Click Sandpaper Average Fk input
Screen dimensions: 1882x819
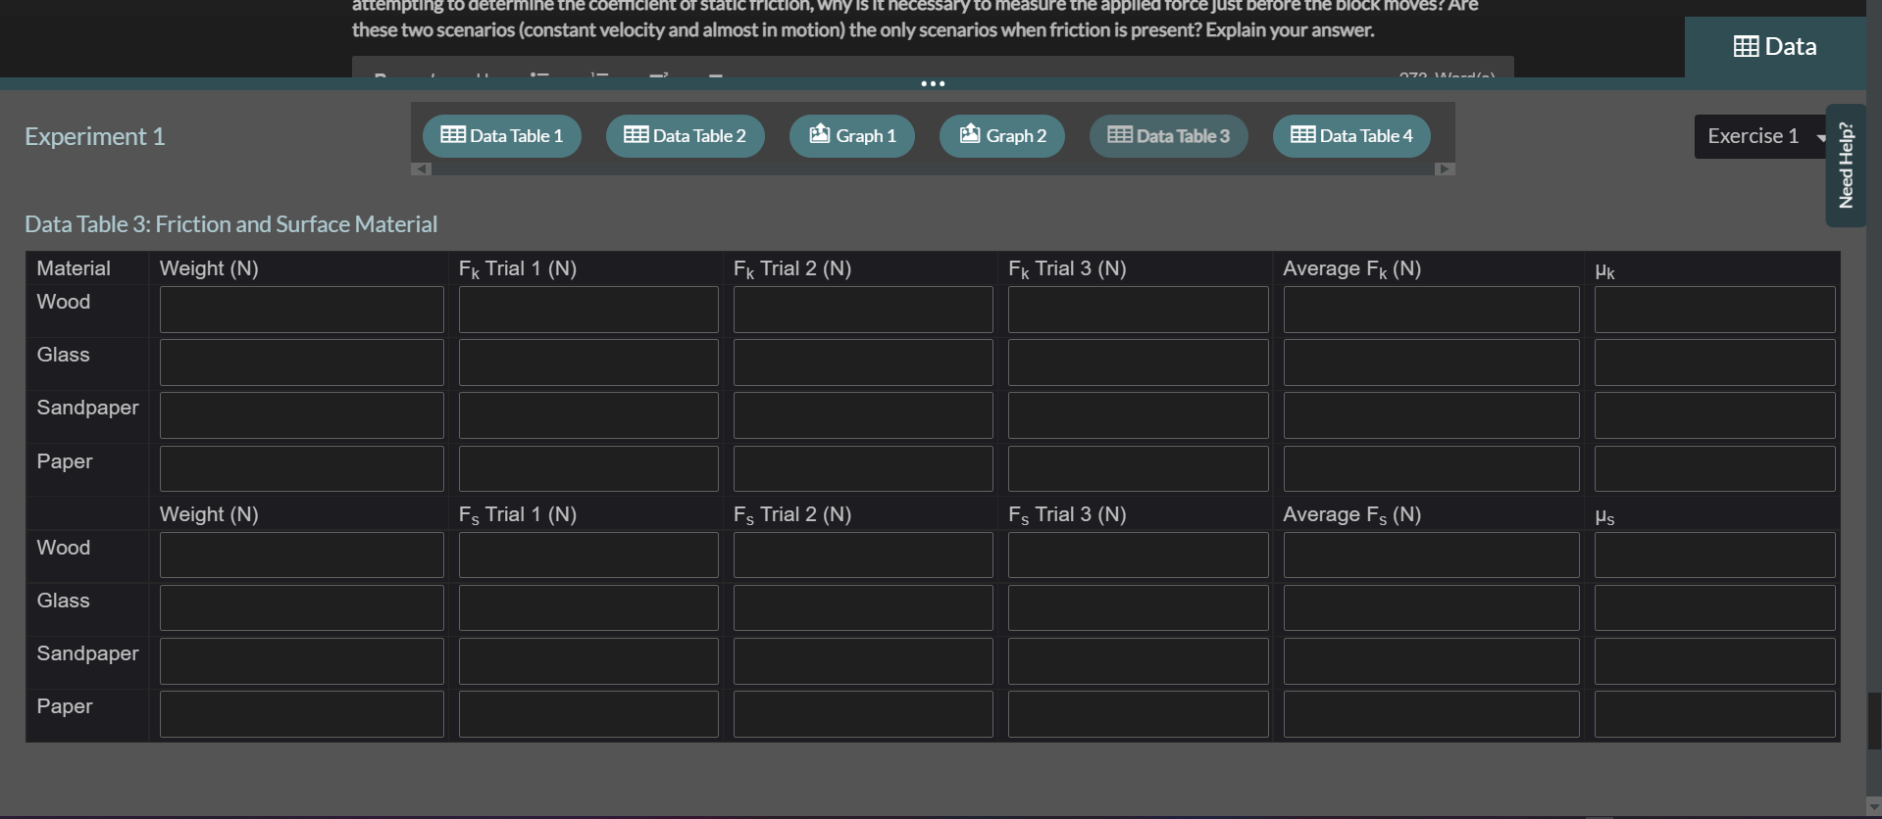click(1432, 415)
